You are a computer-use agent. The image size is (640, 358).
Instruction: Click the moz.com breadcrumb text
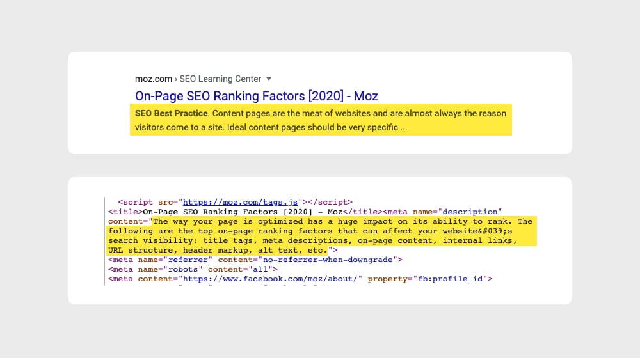(x=154, y=79)
